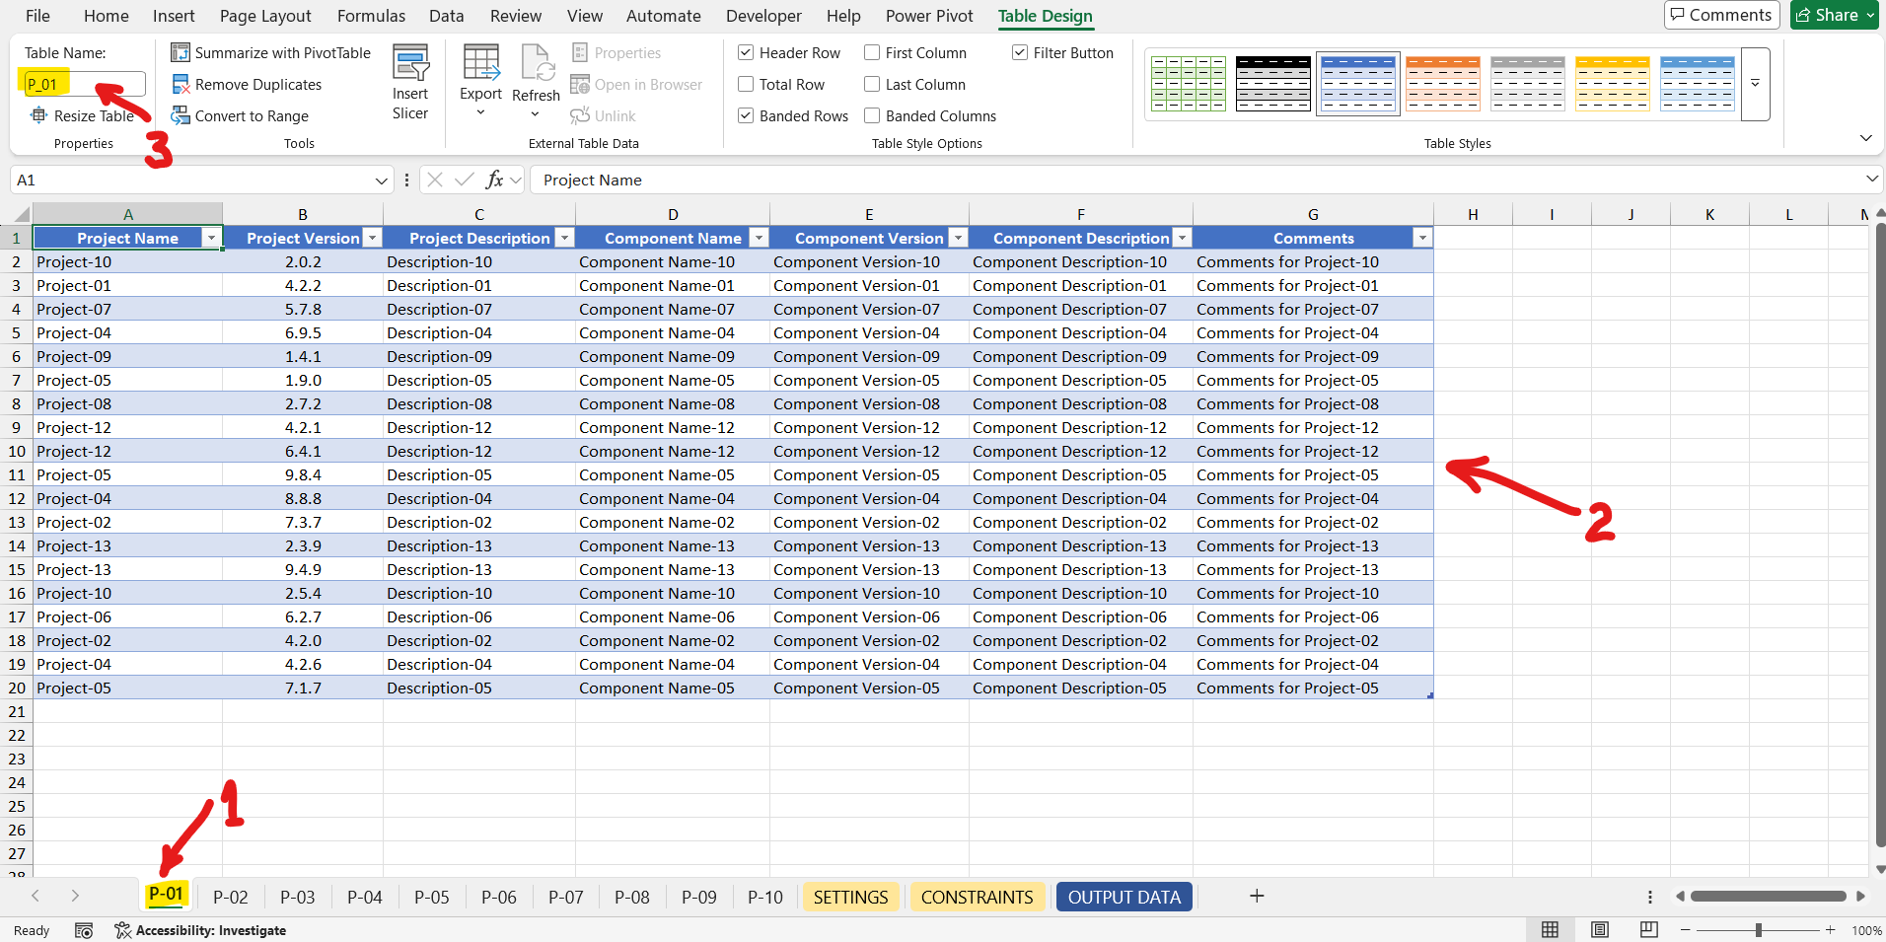
Task: Enable the First Column checkbox
Action: [872, 52]
